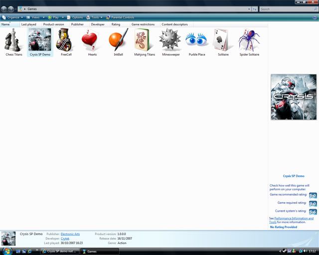319x255 pixels.
Task: Sort by the Publisher column header
Action: pyautogui.click(x=79, y=24)
